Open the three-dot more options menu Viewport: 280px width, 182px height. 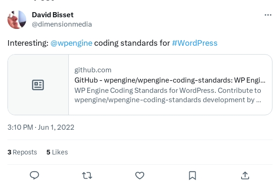(268, 15)
